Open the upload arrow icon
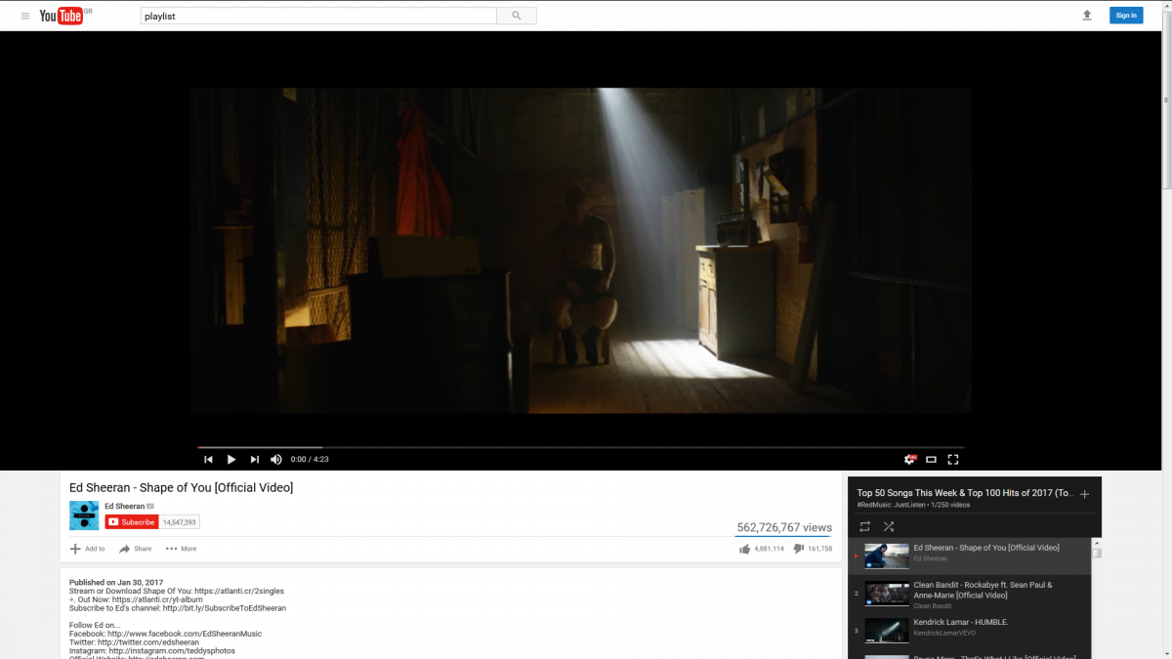The height and width of the screenshot is (659, 1172). 1087,16
